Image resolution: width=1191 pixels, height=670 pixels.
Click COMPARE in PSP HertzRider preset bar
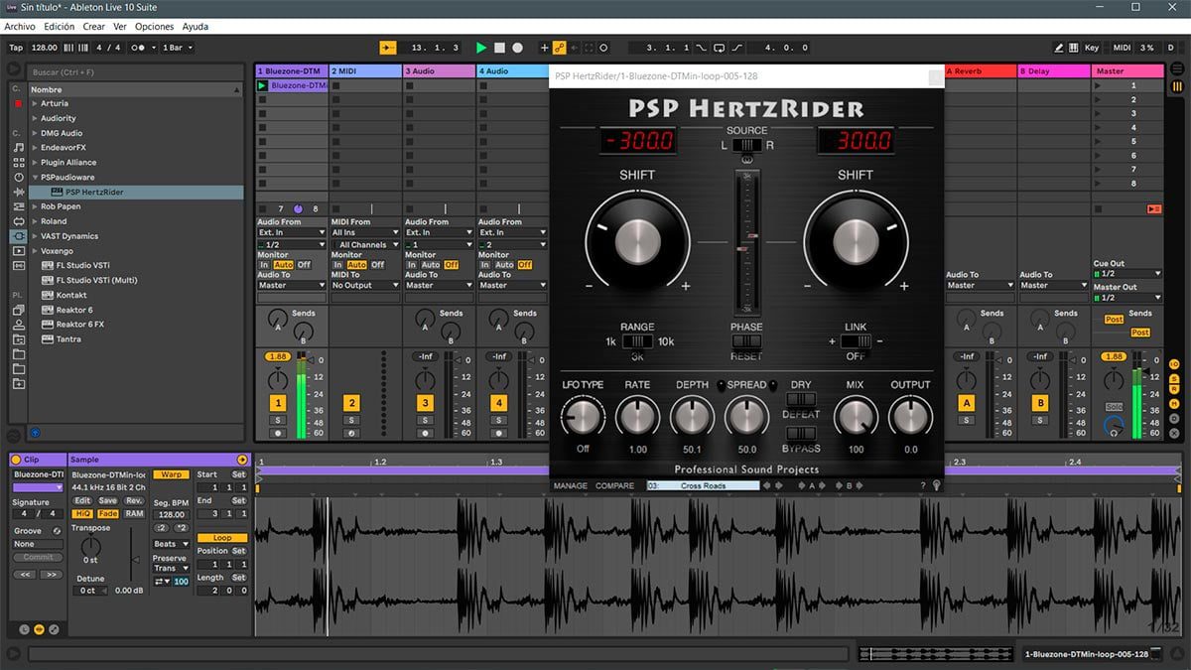click(615, 485)
